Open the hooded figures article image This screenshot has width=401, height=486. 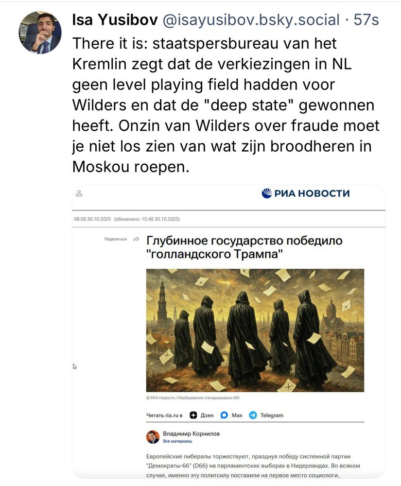coord(255,330)
